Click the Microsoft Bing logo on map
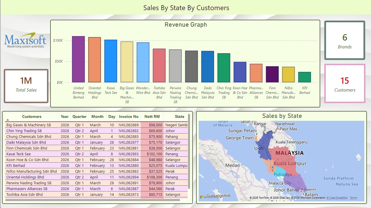Image resolution: width=371 pixels, height=208 pixels. click(209, 197)
